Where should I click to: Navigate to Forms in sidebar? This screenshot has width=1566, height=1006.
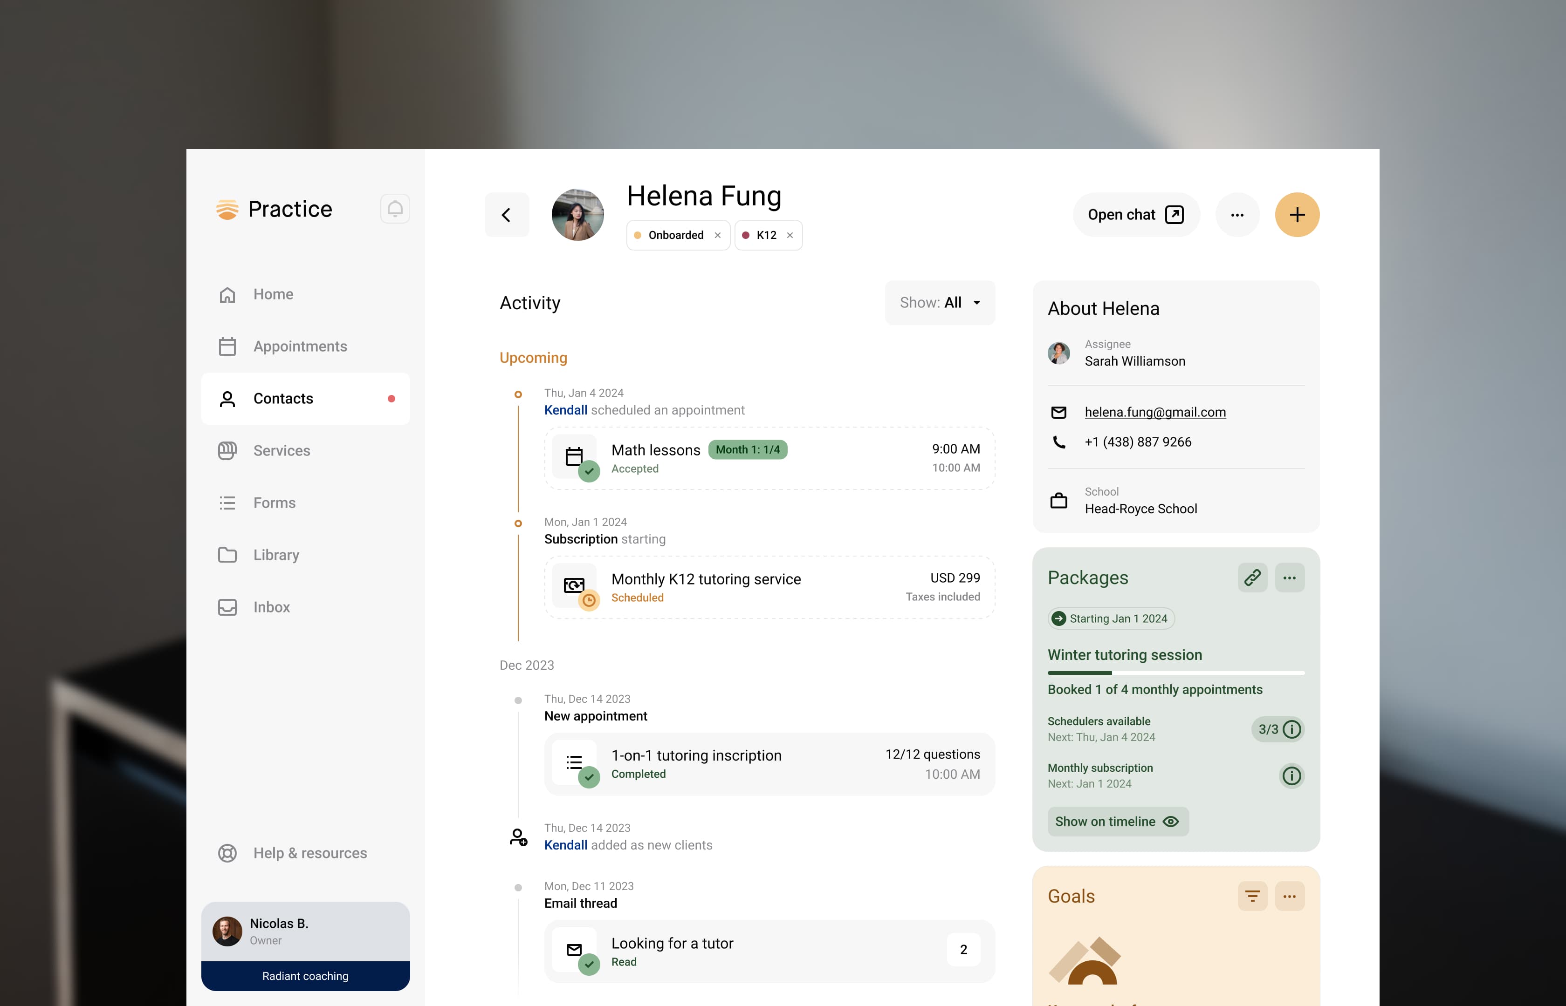pos(305,503)
